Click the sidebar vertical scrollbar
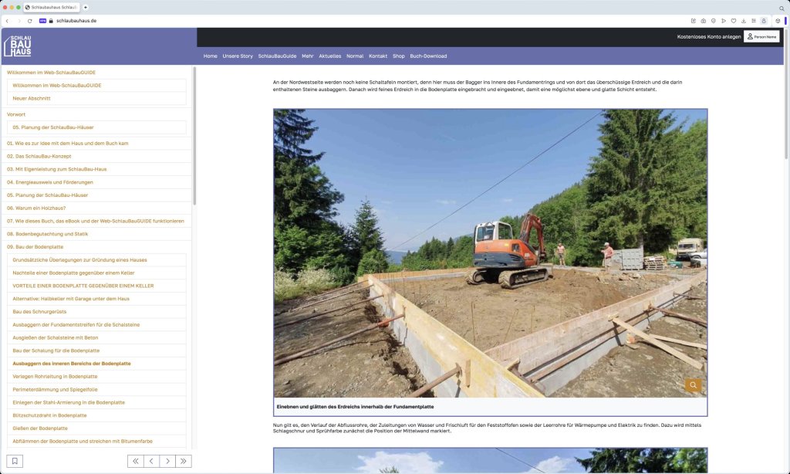Image resolution: width=790 pixels, height=474 pixels. pyautogui.click(x=194, y=139)
